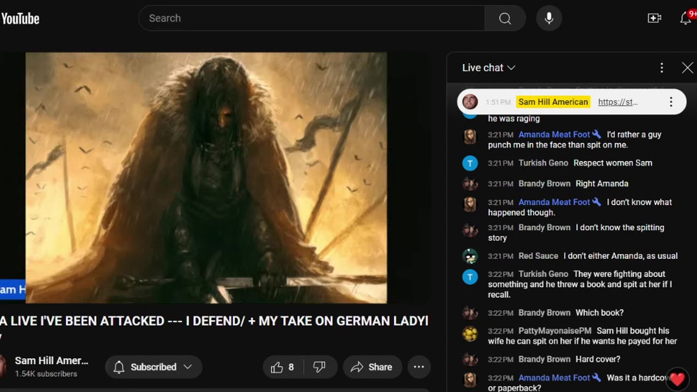The image size is (697, 392).
Task: Expand the Live chat mode dropdown
Action: coord(488,68)
